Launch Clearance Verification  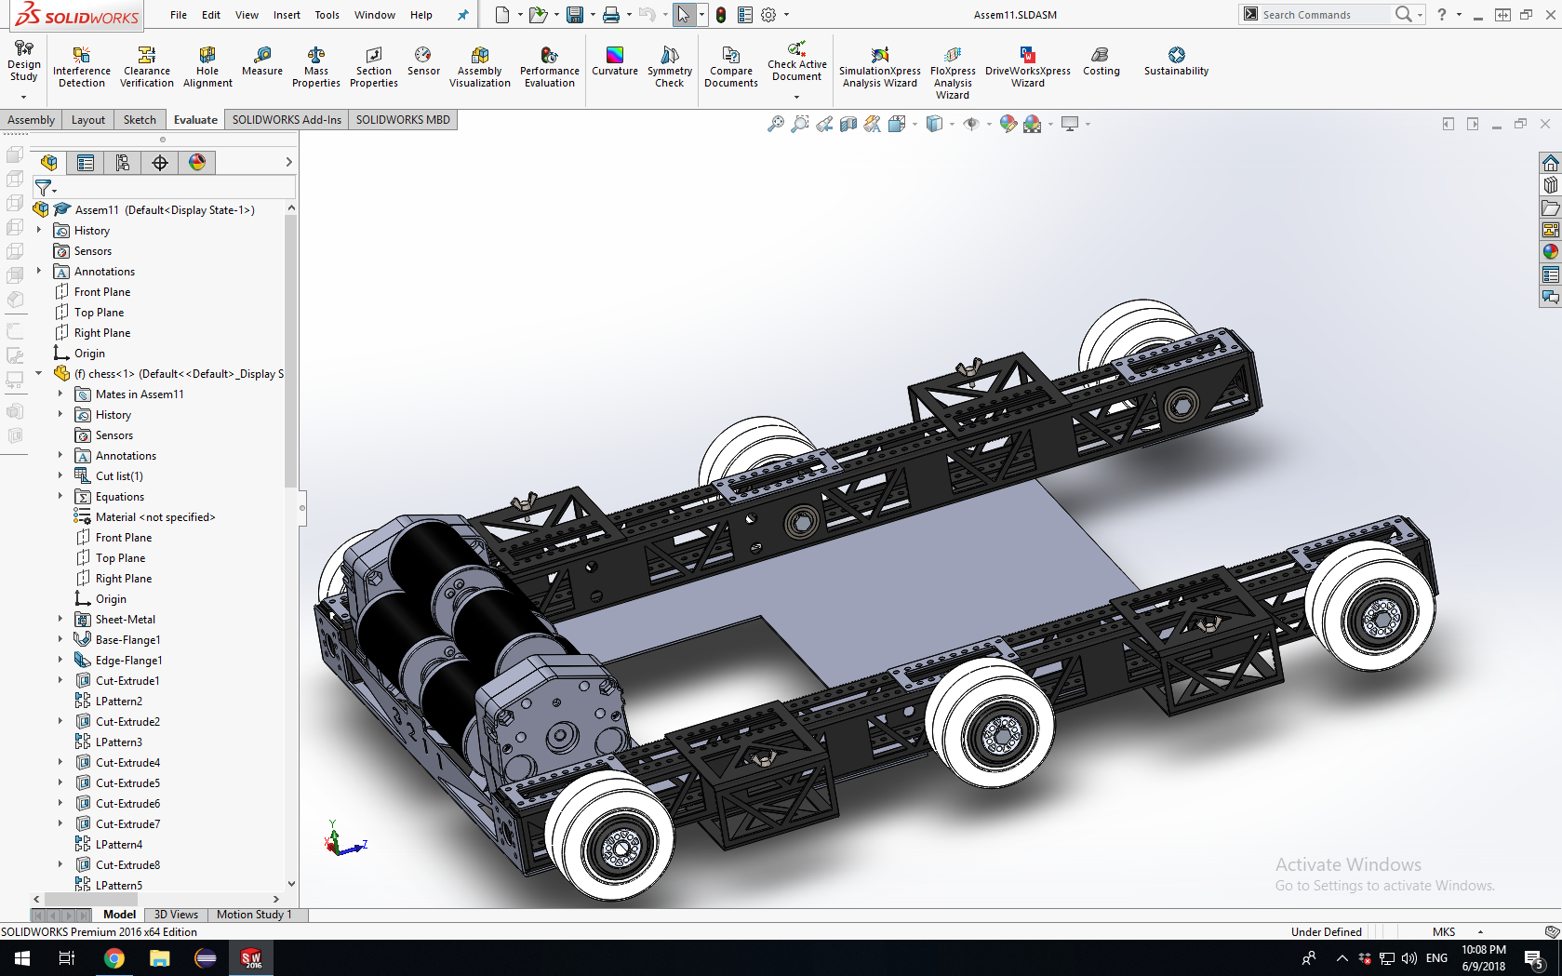(x=146, y=67)
